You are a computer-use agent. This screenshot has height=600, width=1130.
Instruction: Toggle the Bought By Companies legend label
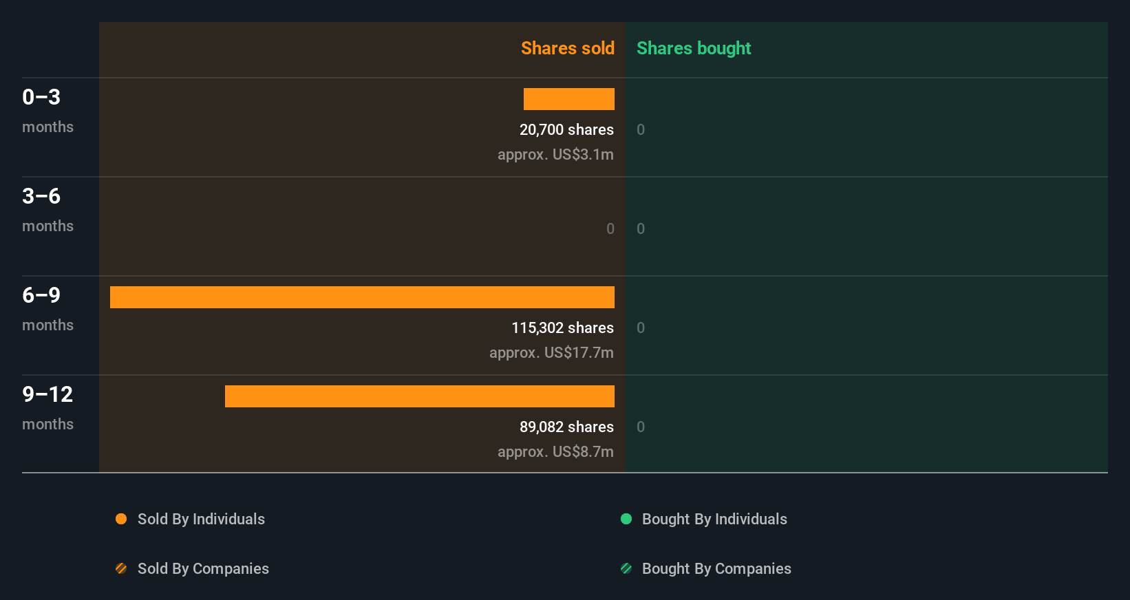tap(716, 568)
